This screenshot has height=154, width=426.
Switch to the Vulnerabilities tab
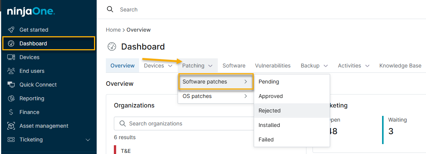(x=273, y=66)
